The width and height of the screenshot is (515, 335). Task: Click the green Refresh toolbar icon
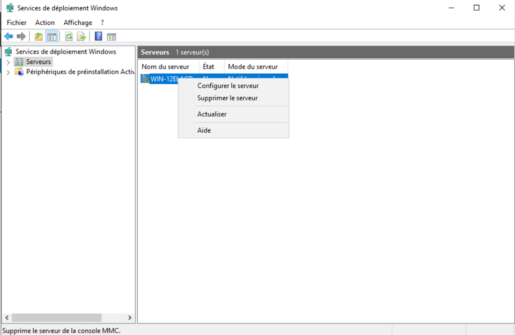tap(69, 36)
